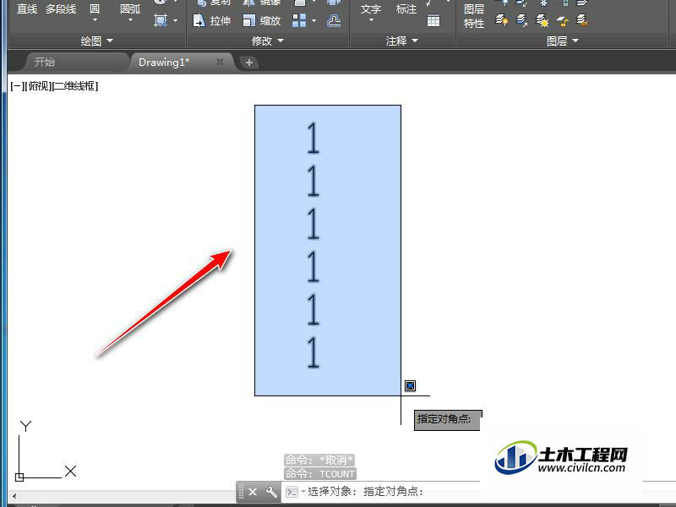Click the [-] viewport control

[x=17, y=86]
